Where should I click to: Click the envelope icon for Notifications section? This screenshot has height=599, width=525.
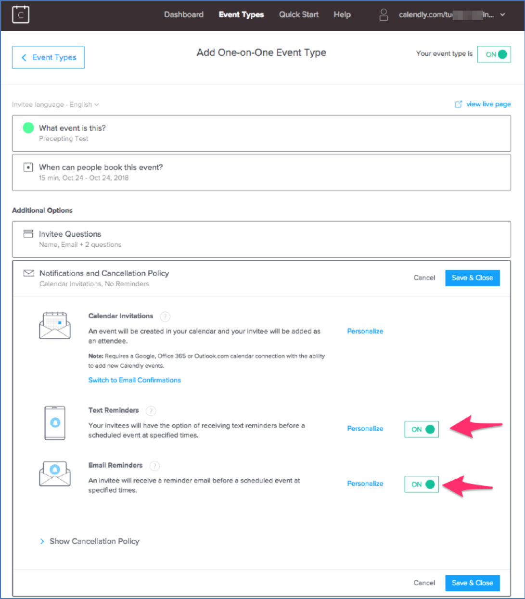(29, 273)
